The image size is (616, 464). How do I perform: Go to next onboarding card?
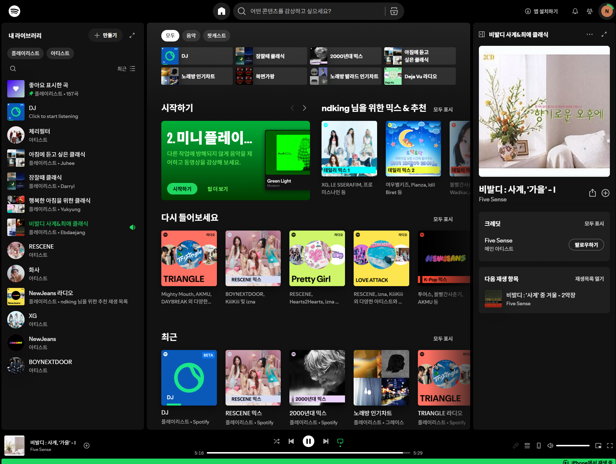(x=305, y=108)
